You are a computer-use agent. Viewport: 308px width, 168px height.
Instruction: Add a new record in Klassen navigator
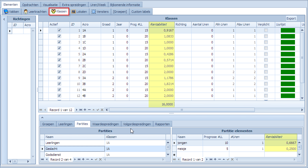(x=85, y=110)
